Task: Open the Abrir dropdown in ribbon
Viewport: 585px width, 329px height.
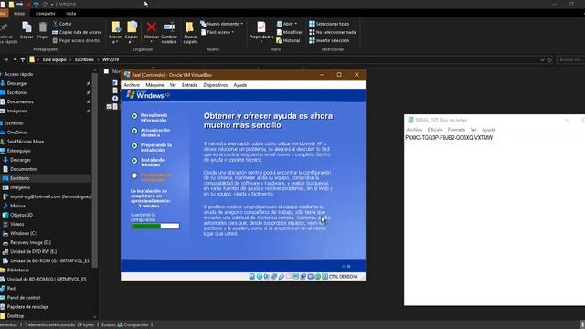Action: 287,24
